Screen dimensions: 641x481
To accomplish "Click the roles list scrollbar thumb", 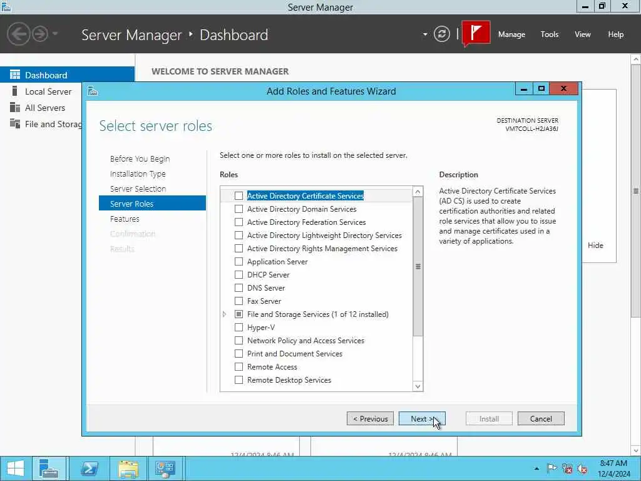I will (418, 267).
